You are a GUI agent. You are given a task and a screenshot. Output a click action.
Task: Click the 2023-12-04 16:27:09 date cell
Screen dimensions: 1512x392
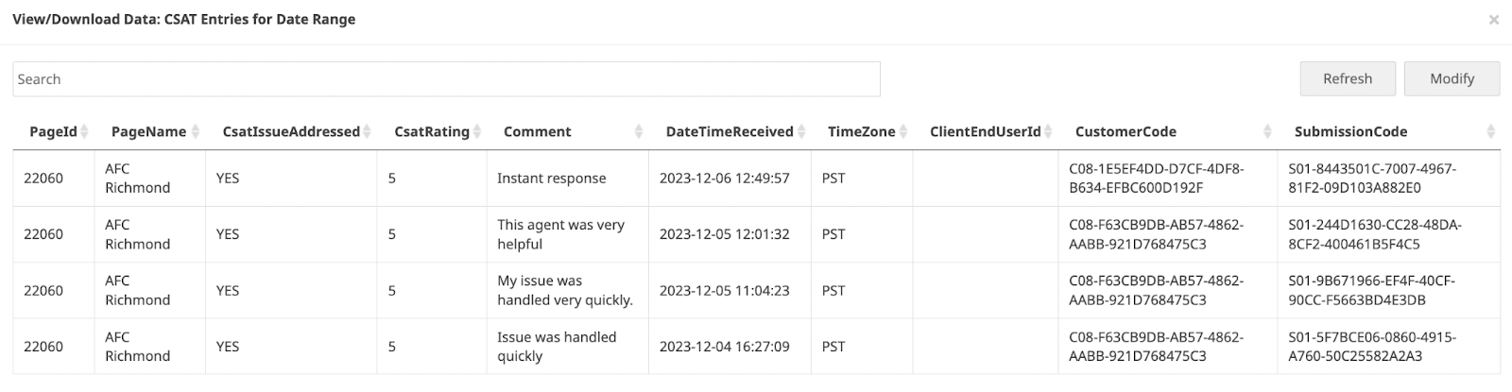pos(724,347)
